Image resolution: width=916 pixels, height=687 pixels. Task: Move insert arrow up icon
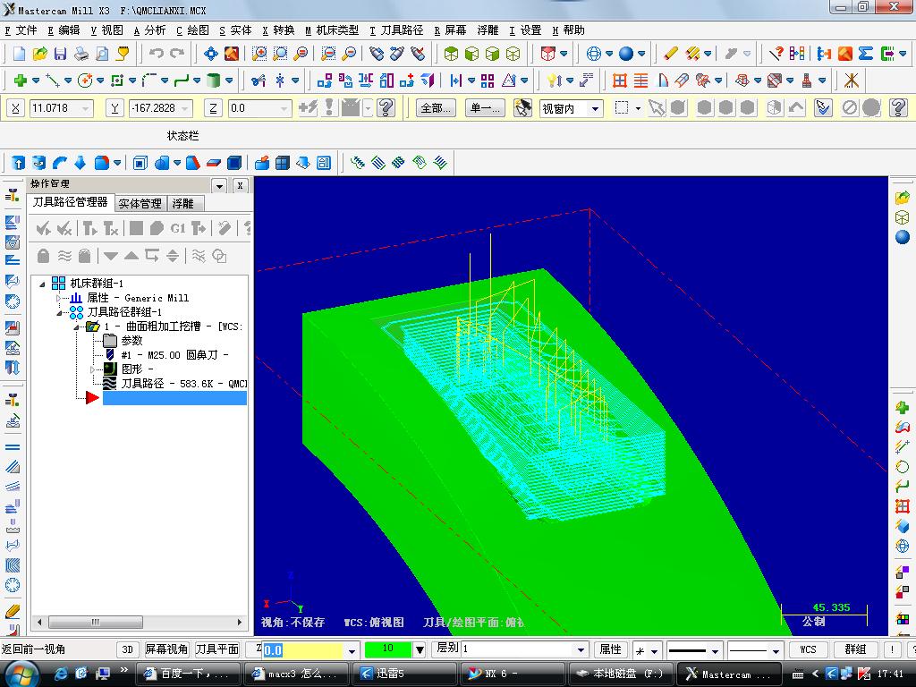click(131, 256)
